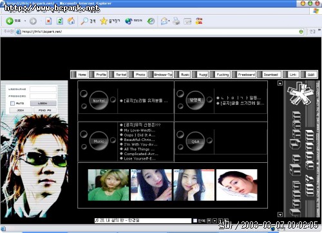
Task: Open the Download tab
Action: click(x=269, y=75)
